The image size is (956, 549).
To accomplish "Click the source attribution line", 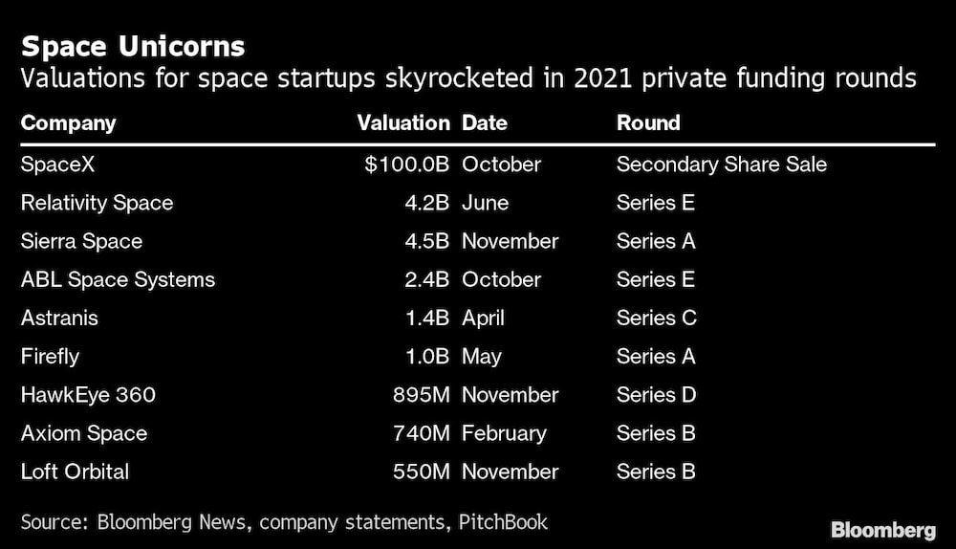I will tap(284, 521).
